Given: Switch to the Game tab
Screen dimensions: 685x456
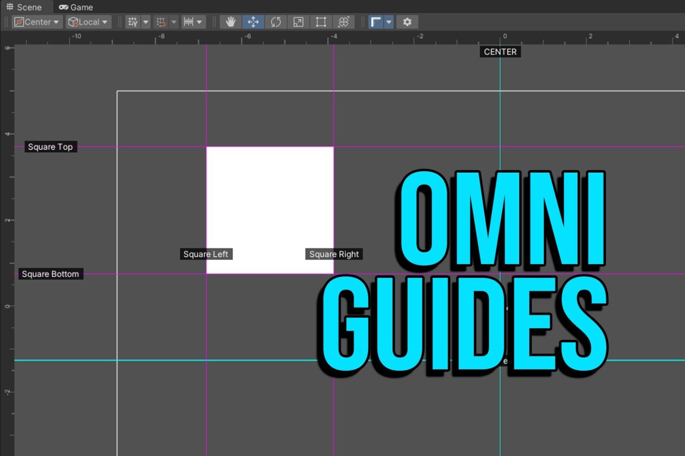Looking at the screenshot, I should click(x=75, y=7).
